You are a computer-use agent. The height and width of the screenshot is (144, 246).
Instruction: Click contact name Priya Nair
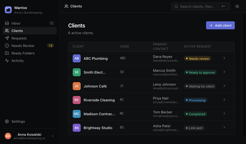point(161,98)
